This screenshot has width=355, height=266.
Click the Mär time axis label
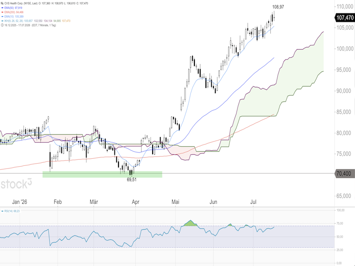point(94,202)
